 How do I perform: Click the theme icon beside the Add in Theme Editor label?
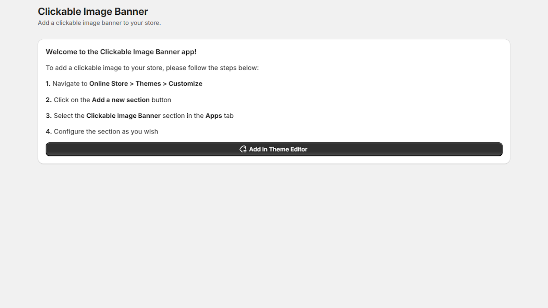pos(243,149)
